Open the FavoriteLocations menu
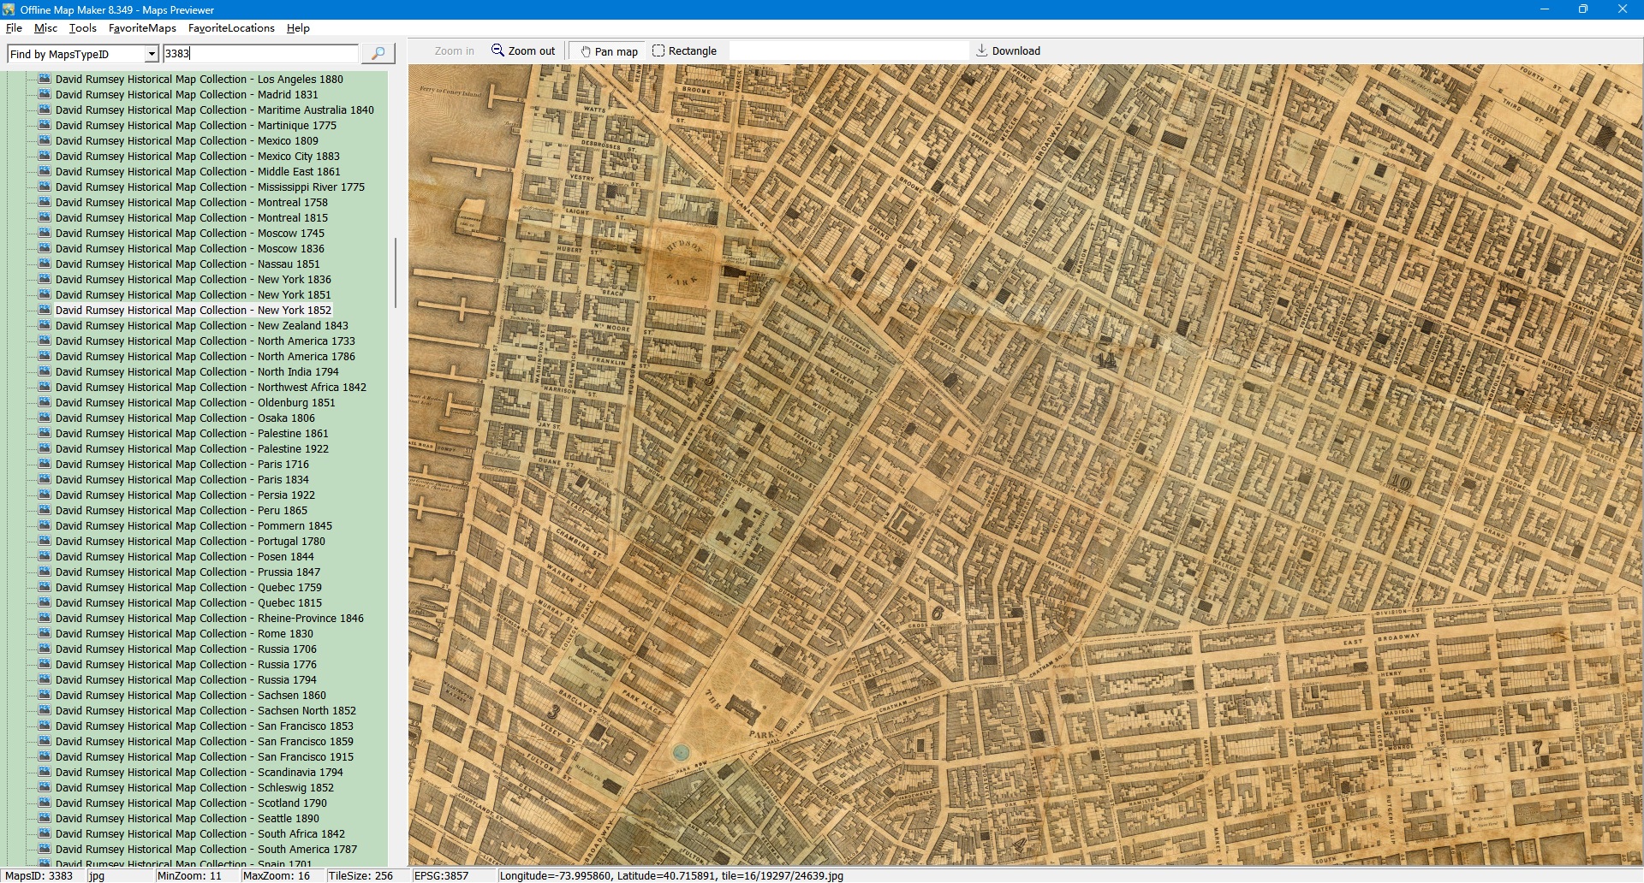The image size is (1644, 883). pos(231,28)
